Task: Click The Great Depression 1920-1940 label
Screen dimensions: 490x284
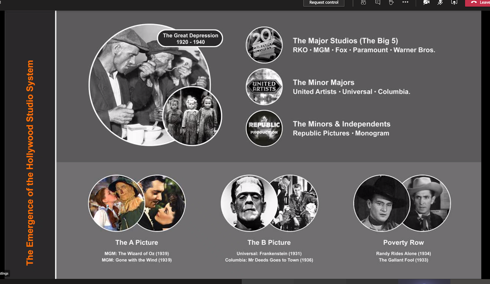Action: tap(190, 39)
